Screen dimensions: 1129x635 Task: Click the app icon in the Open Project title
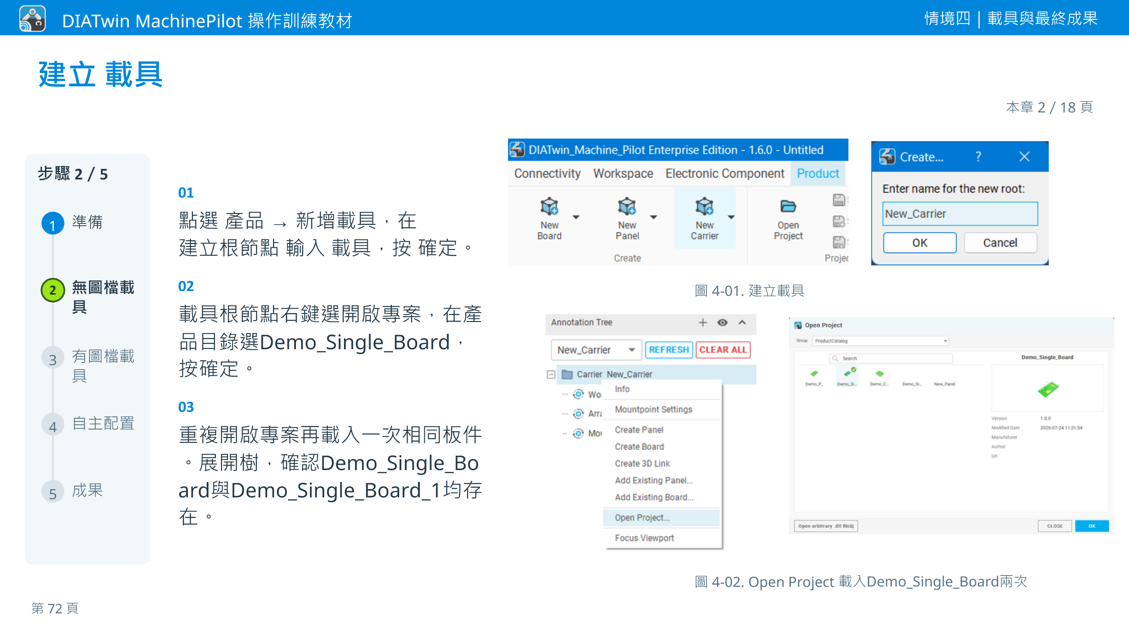(x=798, y=325)
